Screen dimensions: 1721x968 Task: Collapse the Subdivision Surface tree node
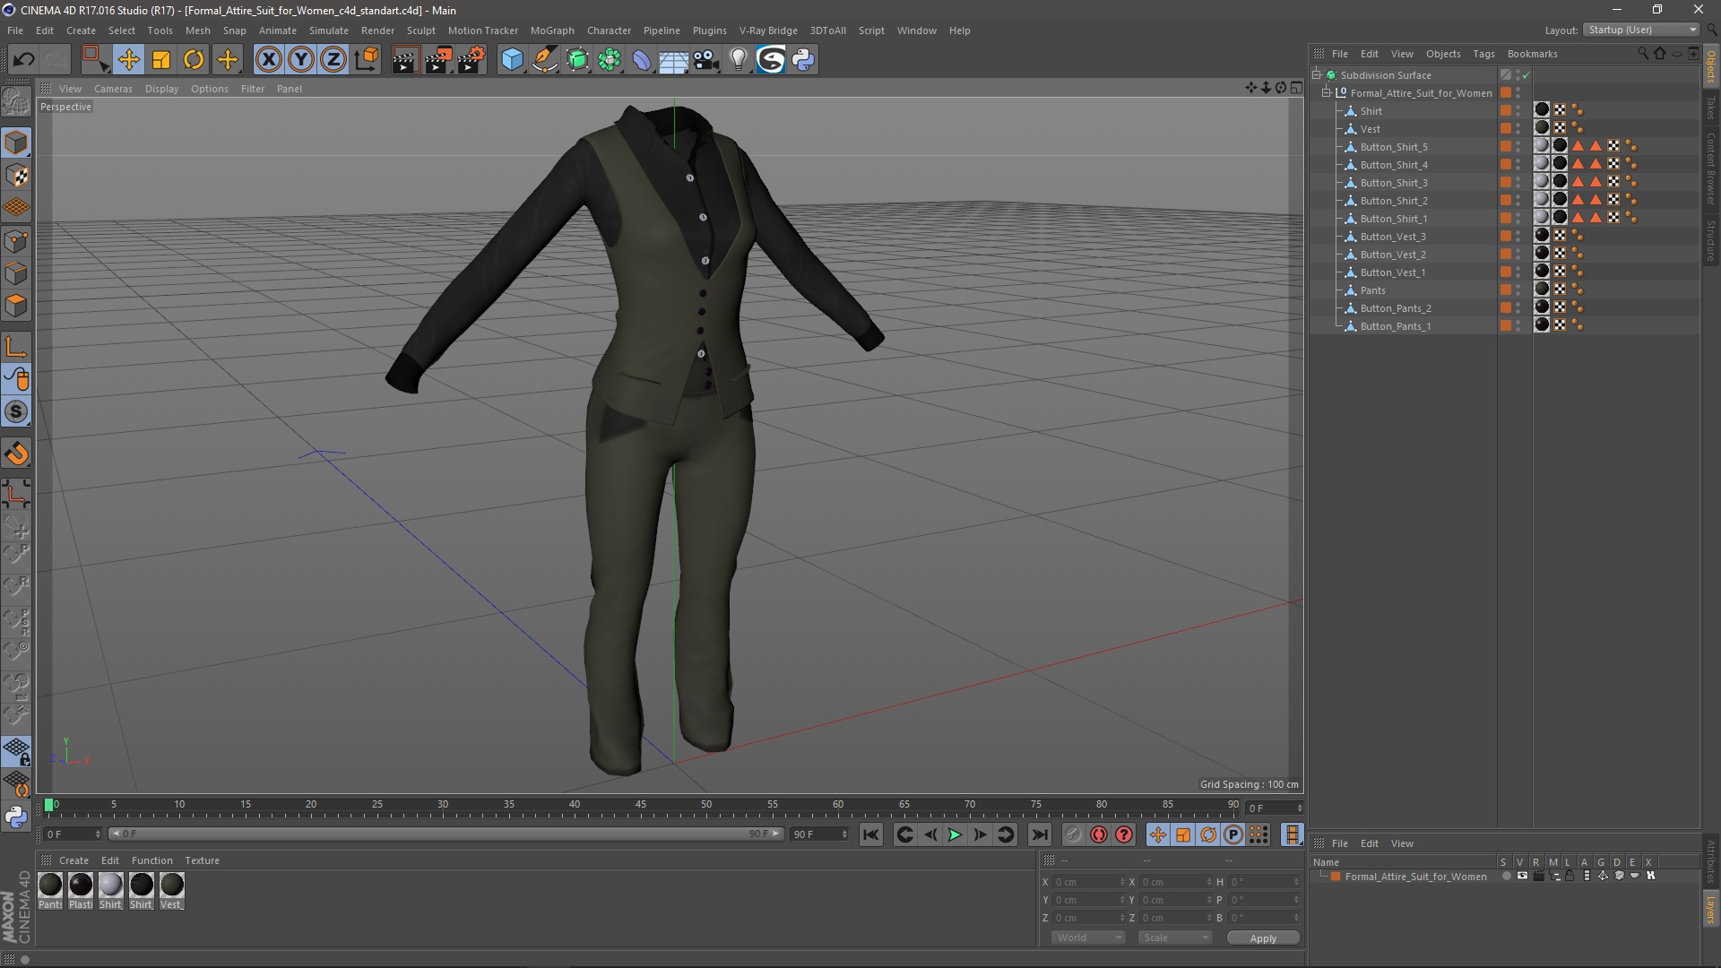pyautogui.click(x=1317, y=75)
